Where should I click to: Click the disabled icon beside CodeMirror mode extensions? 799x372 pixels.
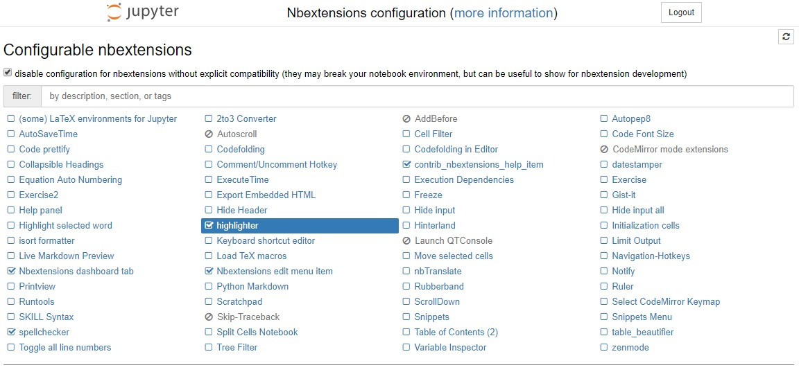pyautogui.click(x=604, y=150)
